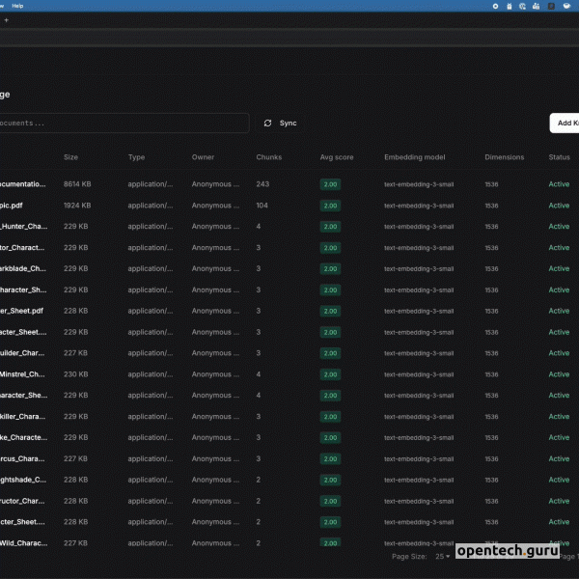
Task: Select the 230 KB Minstrel character sheet
Action: [23, 374]
